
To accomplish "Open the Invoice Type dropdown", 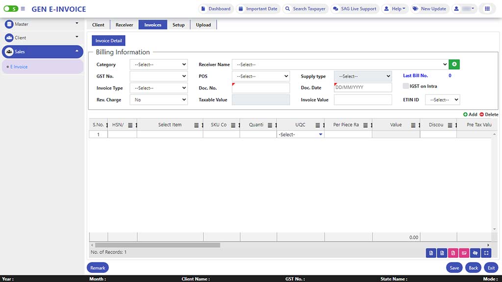I will pyautogui.click(x=158, y=88).
